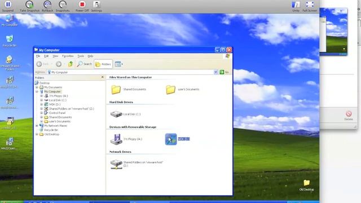
Task: Select the Old Desktop folder on desktop
Action: pos(306,186)
